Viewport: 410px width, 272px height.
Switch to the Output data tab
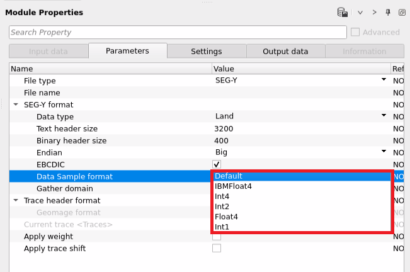[285, 52]
